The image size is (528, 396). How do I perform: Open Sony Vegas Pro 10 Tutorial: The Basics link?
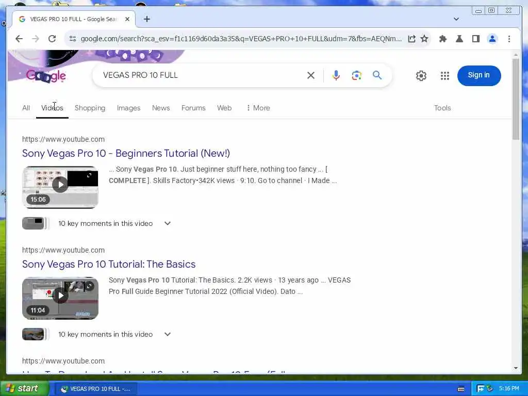(109, 264)
